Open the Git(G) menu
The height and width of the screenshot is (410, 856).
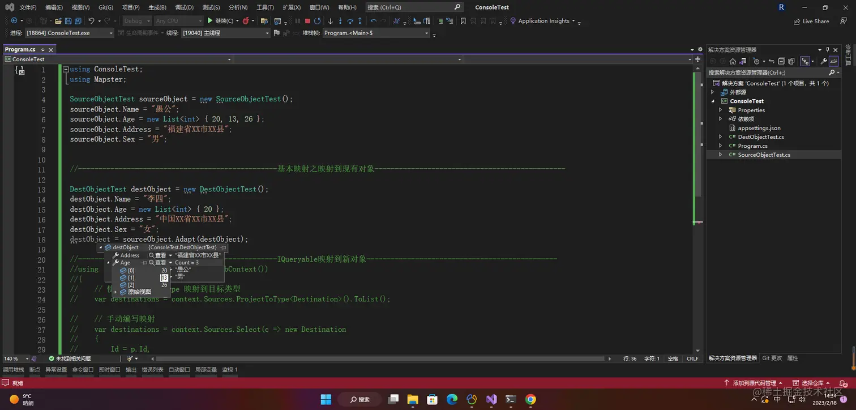(x=106, y=7)
